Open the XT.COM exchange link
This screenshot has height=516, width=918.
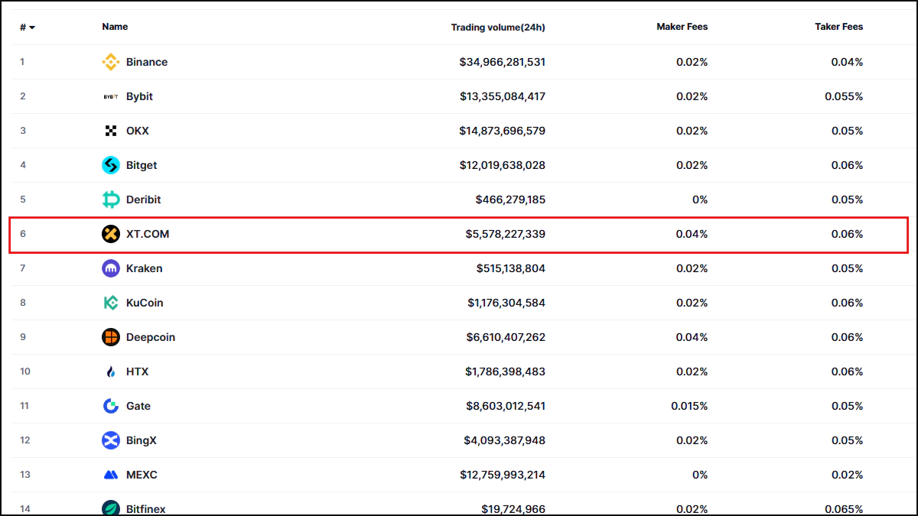tap(148, 234)
